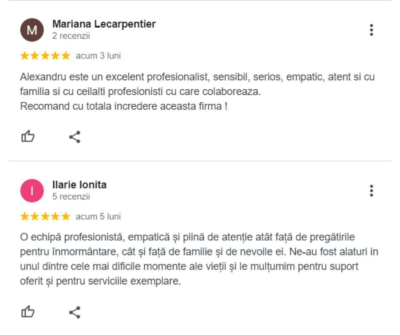Open the three-dot menu on Mariana's review
This screenshot has height=335, width=400.
point(372,30)
